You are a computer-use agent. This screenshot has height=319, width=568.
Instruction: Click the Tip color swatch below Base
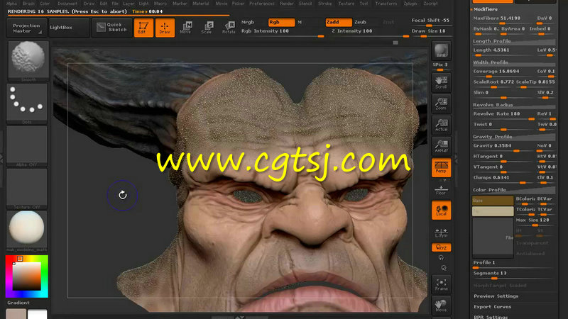(x=492, y=211)
